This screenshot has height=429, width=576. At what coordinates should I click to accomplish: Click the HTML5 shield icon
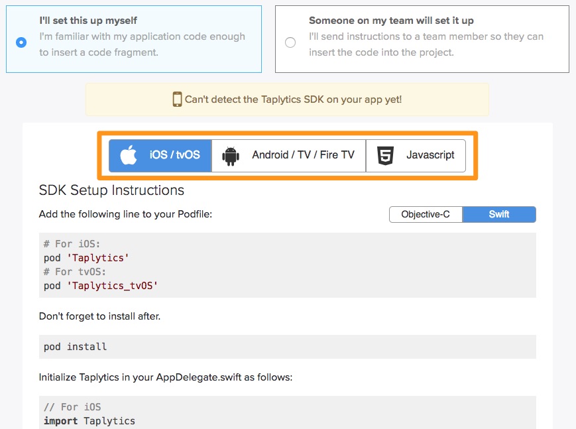click(x=385, y=156)
